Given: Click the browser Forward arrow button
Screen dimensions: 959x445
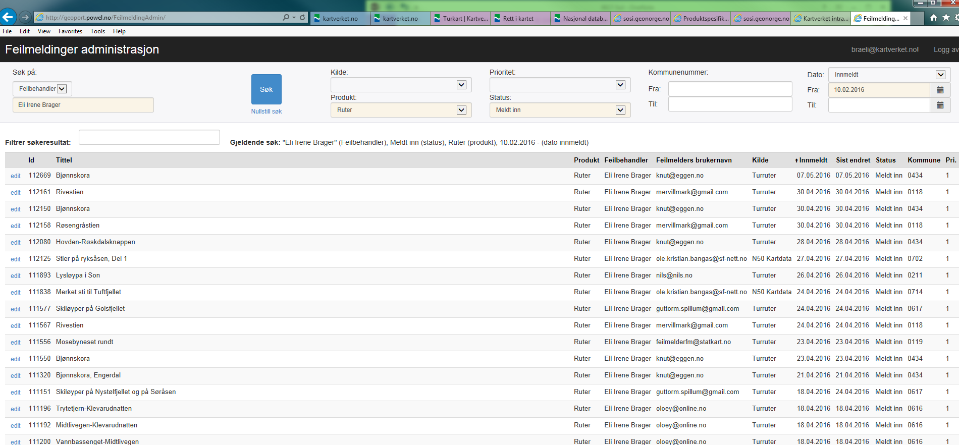Looking at the screenshot, I should [25, 17].
